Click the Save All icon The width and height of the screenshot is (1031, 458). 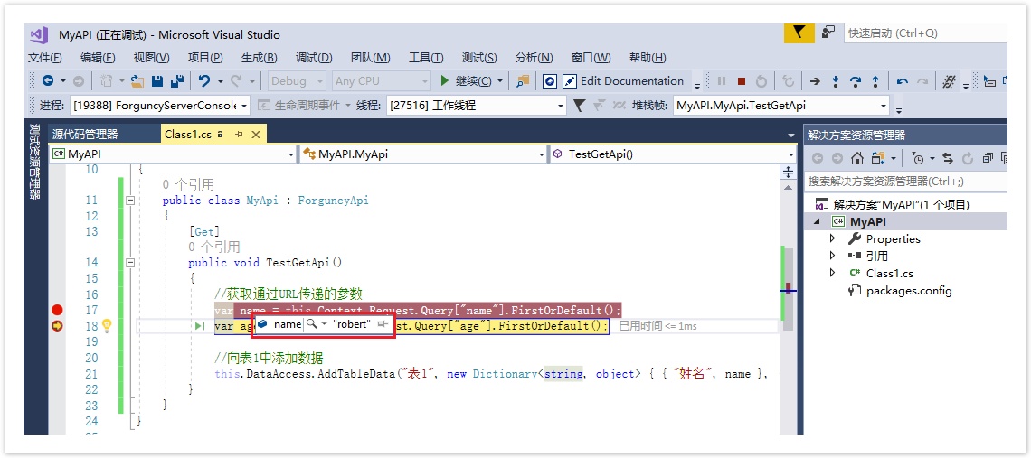point(177,80)
